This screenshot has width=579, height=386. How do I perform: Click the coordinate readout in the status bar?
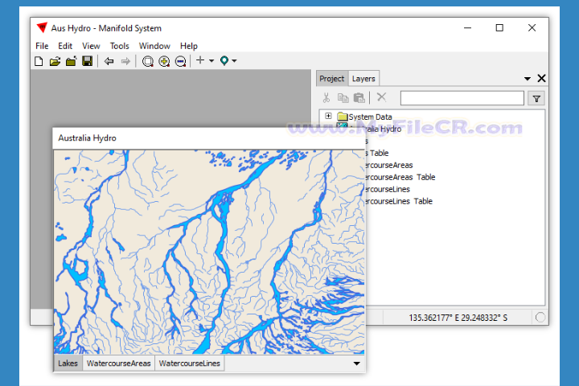[458, 318]
